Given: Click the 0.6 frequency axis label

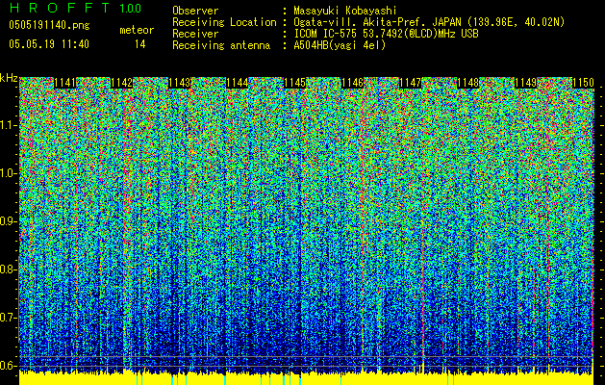Looking at the screenshot, I should tap(9, 366).
